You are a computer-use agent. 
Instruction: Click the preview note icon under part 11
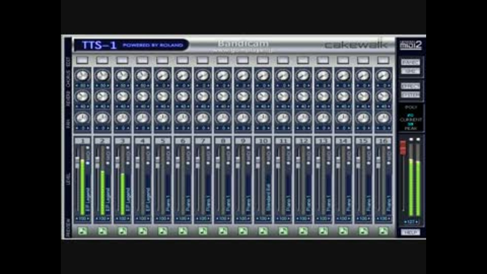click(283, 231)
